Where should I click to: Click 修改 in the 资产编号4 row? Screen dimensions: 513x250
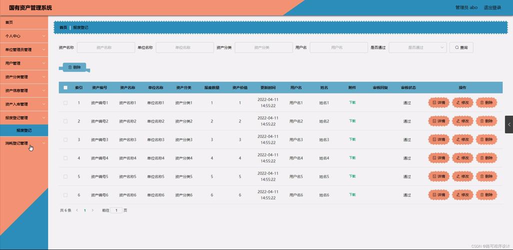point(462,158)
